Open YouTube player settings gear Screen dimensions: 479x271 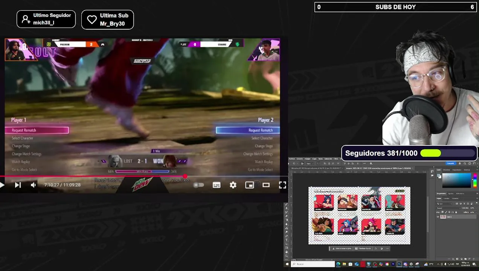[233, 185]
